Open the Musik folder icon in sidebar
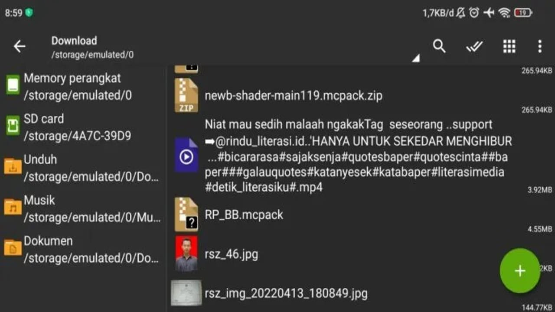The height and width of the screenshot is (312, 555). [12, 207]
